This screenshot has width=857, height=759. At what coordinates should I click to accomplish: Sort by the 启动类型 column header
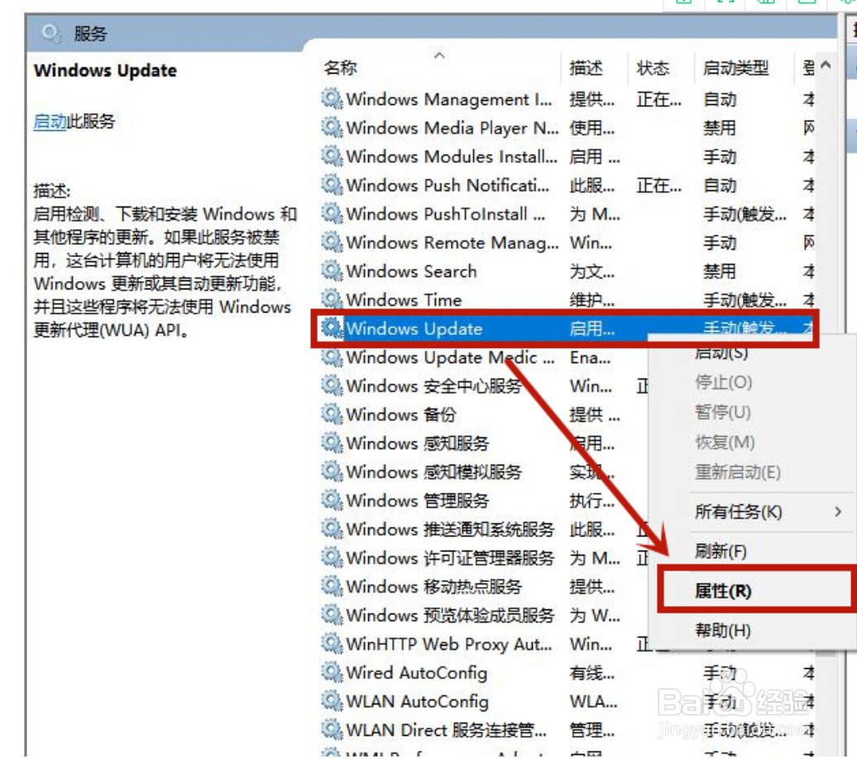(x=735, y=68)
